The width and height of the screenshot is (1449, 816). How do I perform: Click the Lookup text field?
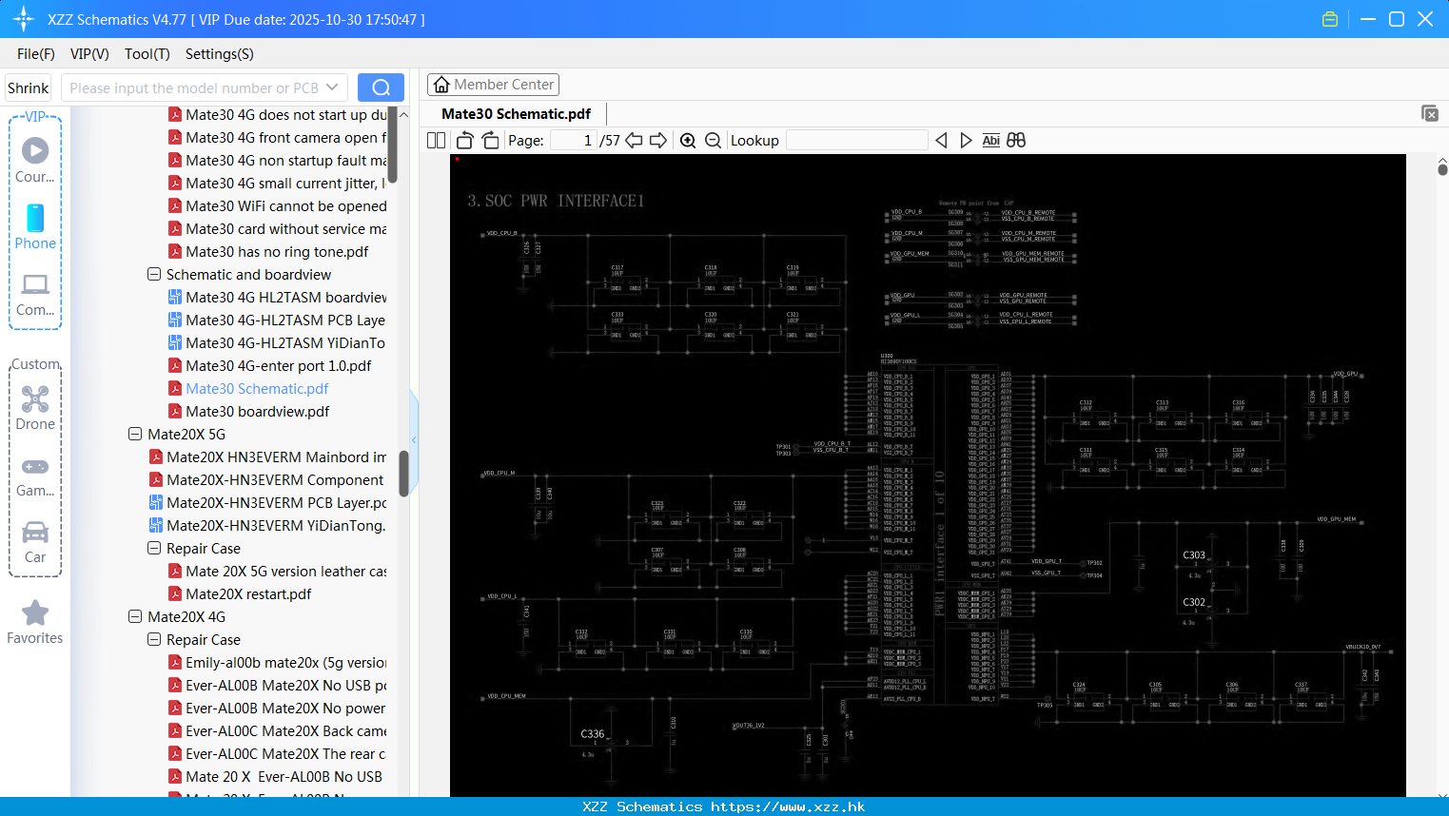click(x=857, y=140)
